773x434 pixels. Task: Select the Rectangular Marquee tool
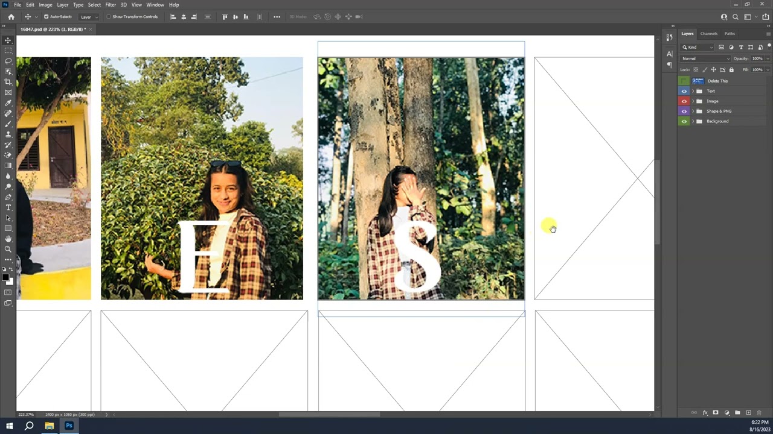click(x=8, y=51)
